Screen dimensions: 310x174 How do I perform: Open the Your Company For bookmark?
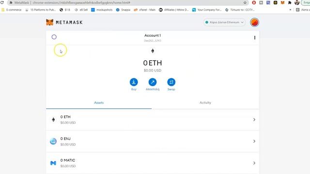(x=207, y=10)
